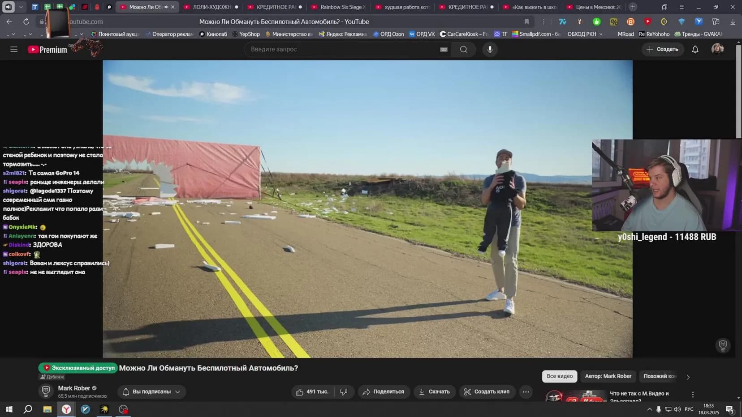
Task: Expand the ОБХОД РКН bookmarks folder
Action: (585, 34)
